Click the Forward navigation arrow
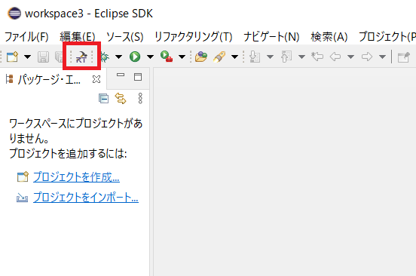Viewport: 416px width, 276px height. coord(367,57)
